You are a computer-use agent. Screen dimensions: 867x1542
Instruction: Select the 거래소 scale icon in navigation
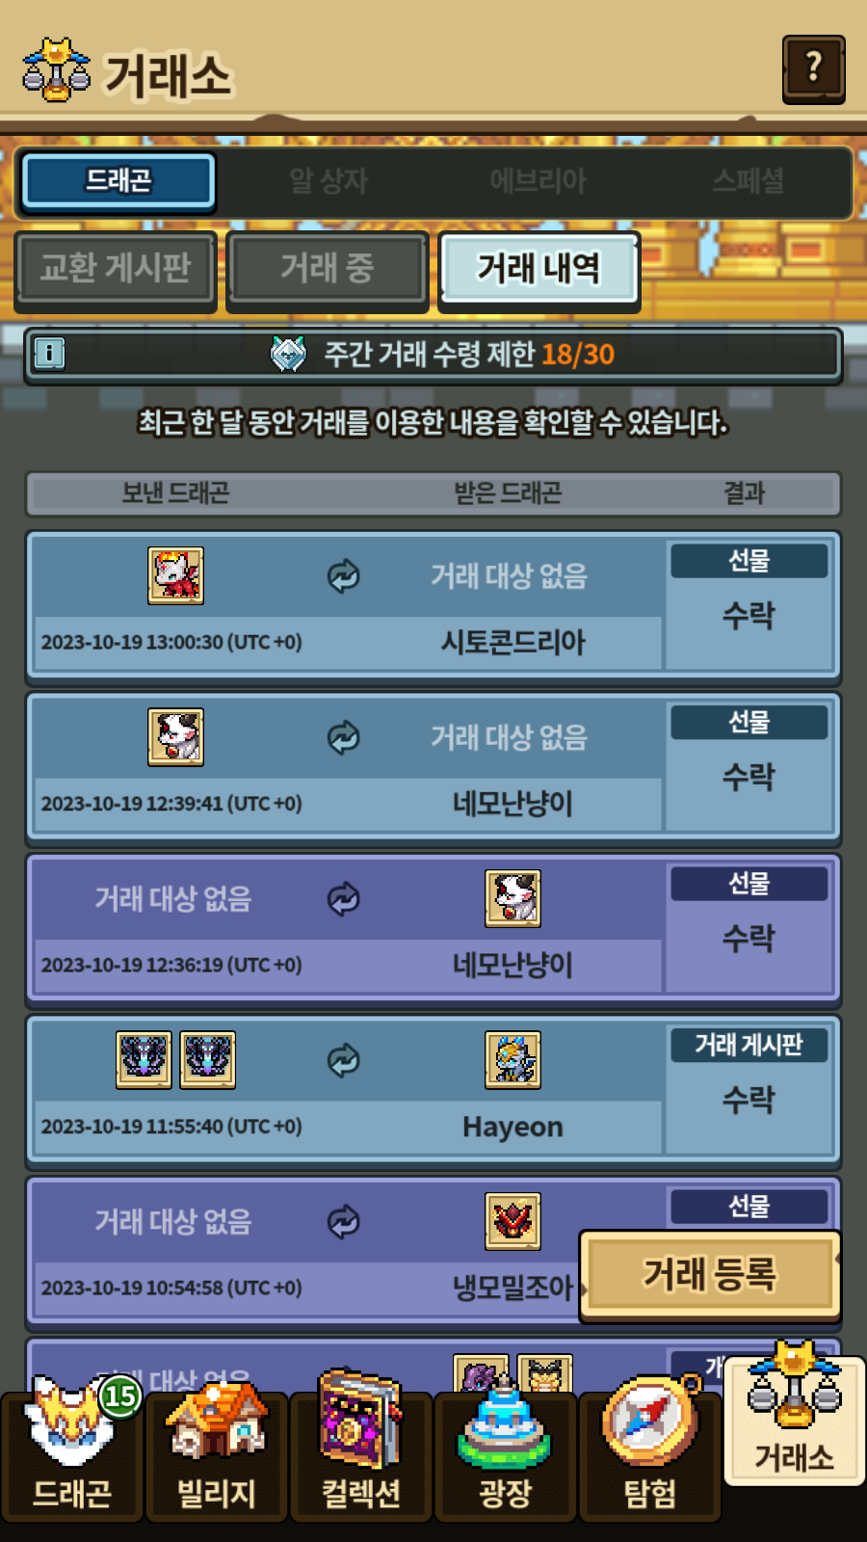tap(794, 1415)
